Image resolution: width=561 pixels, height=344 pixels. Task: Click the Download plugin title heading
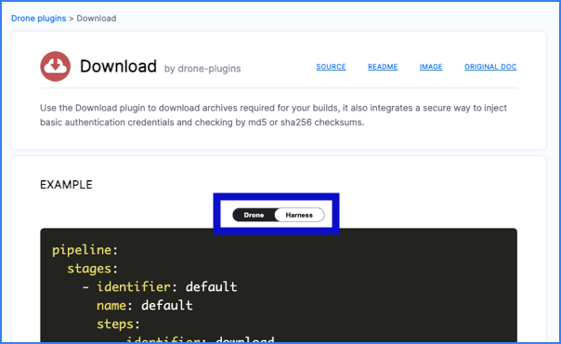click(118, 66)
